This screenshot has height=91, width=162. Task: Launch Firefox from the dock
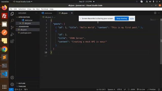4,8
